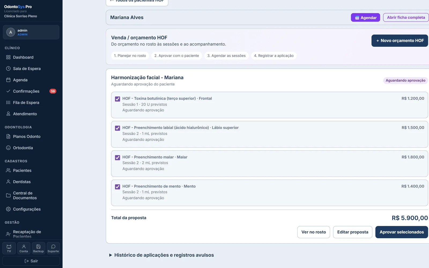Open Abrir ficha completa
This screenshot has height=268, width=429.
406,17
